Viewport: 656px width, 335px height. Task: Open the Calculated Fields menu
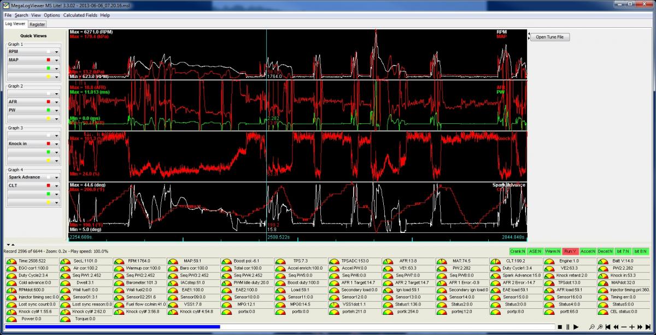coord(80,15)
